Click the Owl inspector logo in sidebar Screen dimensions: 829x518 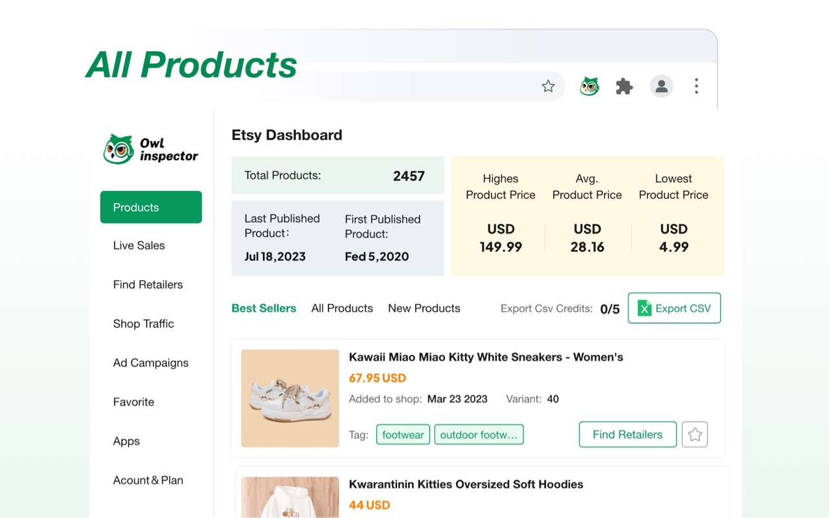(151, 149)
